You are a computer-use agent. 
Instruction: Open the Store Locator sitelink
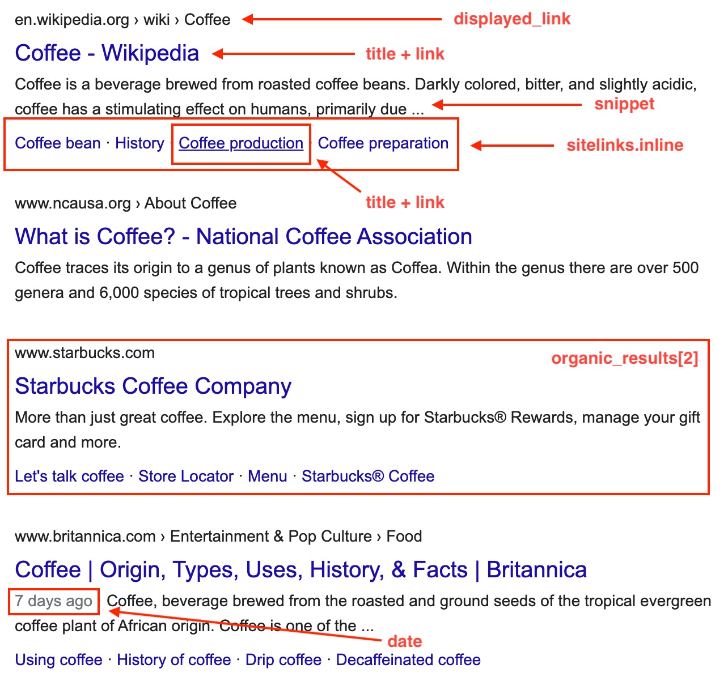[x=186, y=476]
